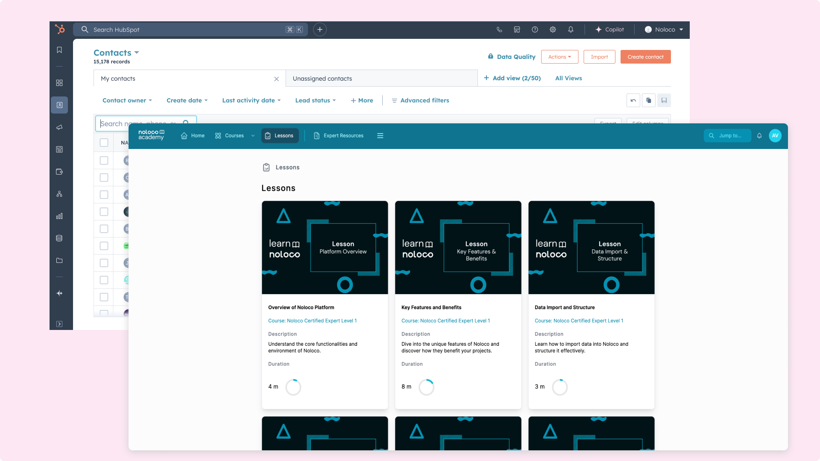
Task: Expand the Contact owner filter dropdown
Action: click(x=127, y=100)
